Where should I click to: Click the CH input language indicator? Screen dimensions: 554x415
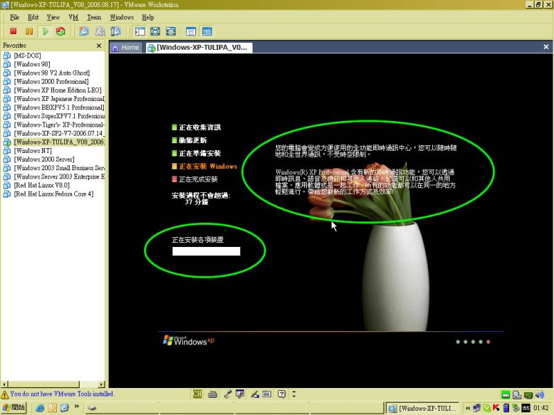(197, 394)
